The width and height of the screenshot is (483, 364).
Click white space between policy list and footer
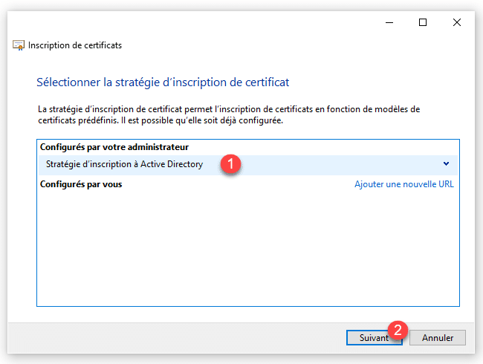point(247,314)
